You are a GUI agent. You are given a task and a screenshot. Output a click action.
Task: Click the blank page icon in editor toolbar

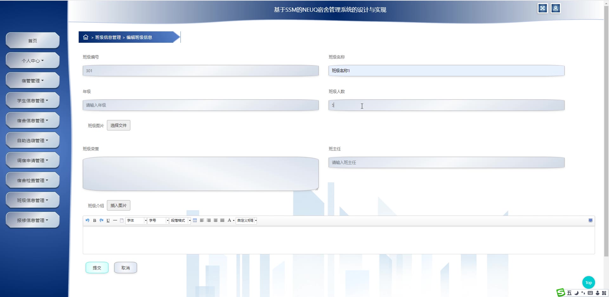coord(122,220)
